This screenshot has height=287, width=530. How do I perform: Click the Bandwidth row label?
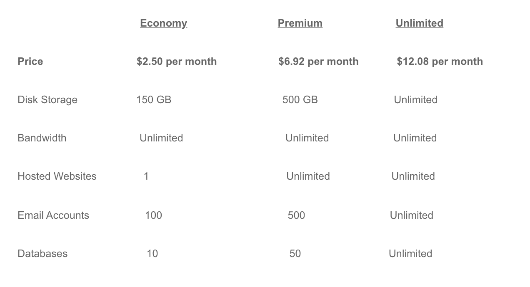coord(42,138)
